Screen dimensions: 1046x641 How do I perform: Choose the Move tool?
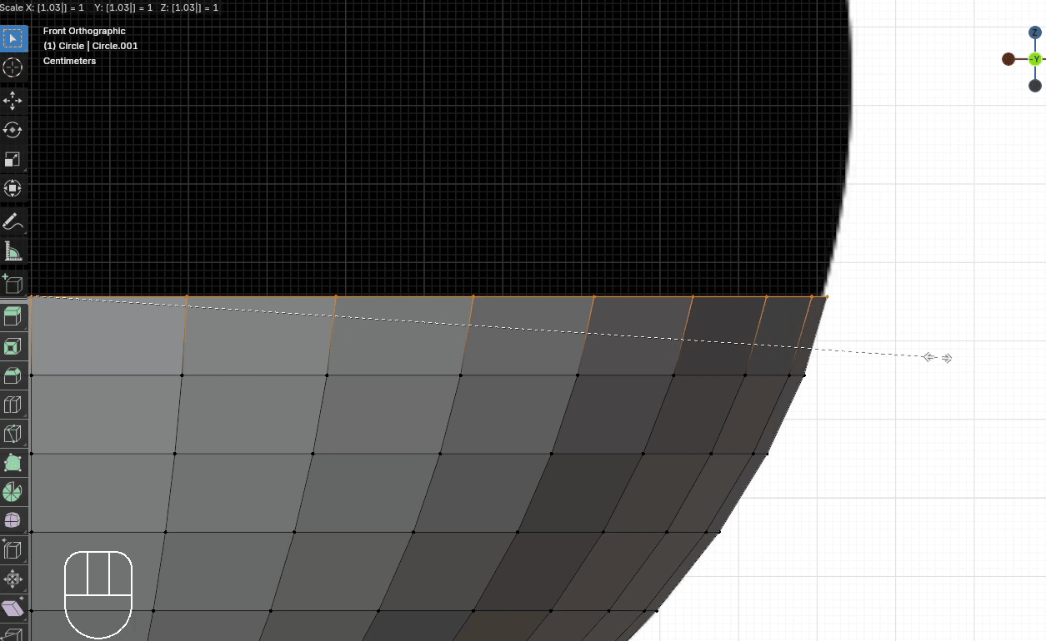(13, 101)
